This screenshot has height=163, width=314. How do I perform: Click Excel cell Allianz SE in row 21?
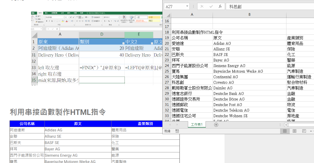point(250,49)
